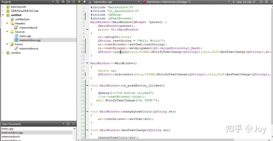This screenshot has width=273, height=141.
Task: Select the untitled project root
Action: click(x=16, y=15)
